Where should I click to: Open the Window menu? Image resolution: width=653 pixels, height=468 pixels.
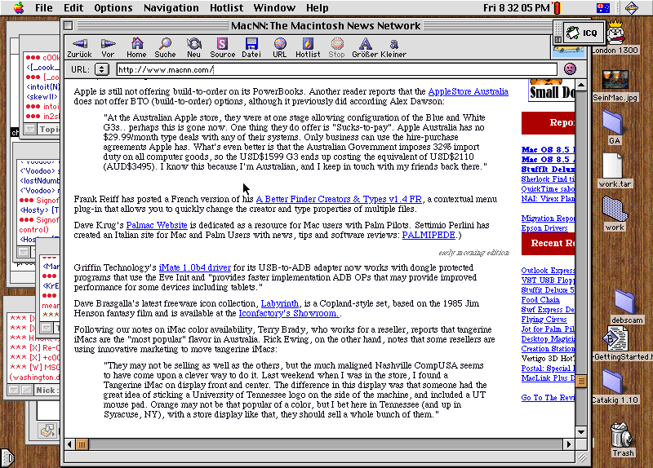point(274,8)
